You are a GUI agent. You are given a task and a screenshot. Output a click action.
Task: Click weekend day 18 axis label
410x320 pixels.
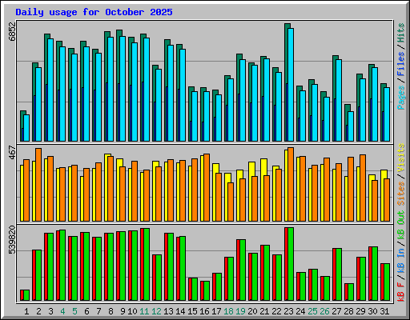[228, 311]
